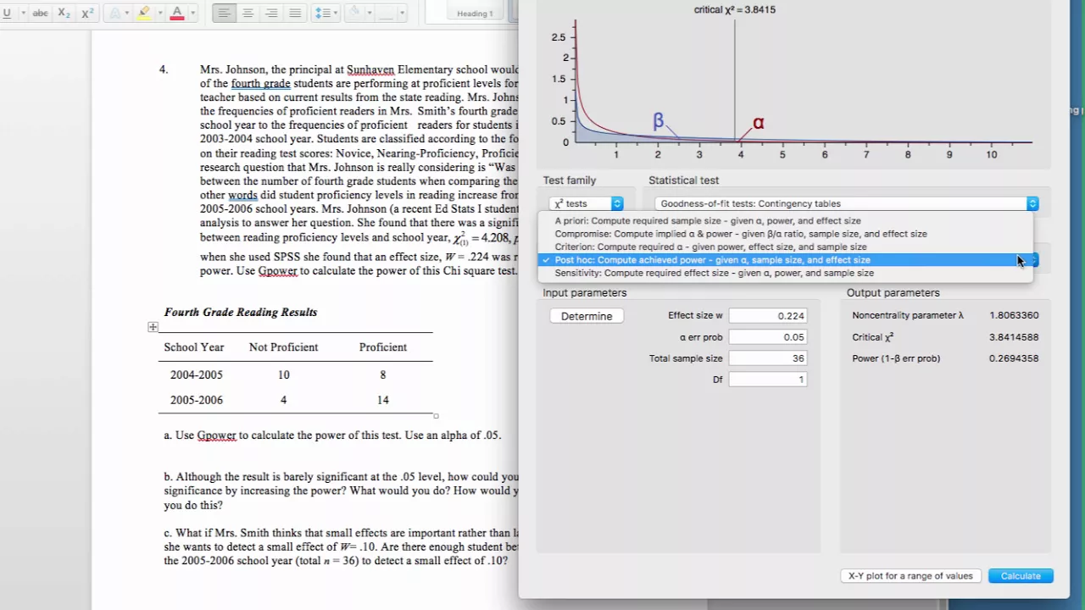
Task: Apply superscript formatting
Action: 87,14
